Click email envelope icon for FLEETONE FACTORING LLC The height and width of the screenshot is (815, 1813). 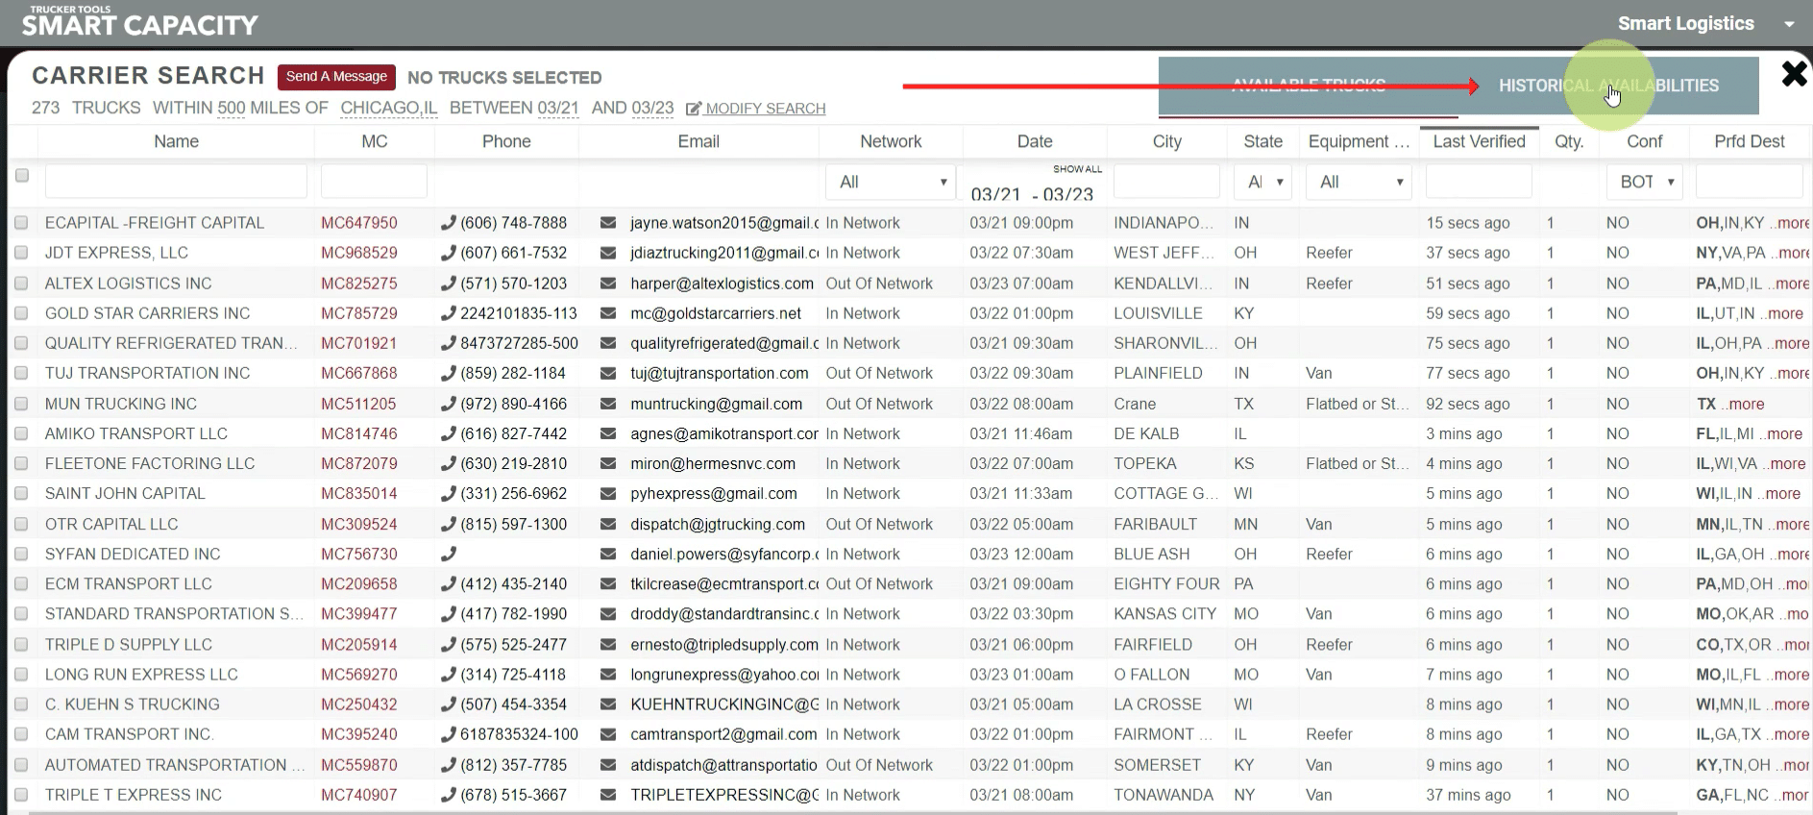[x=608, y=463]
